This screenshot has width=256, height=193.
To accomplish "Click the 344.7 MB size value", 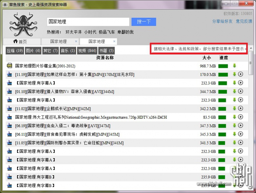I will tap(208, 92).
